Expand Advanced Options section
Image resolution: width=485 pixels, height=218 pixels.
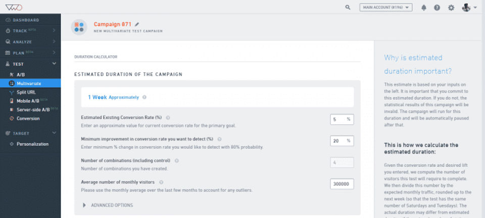pyautogui.click(x=108, y=205)
